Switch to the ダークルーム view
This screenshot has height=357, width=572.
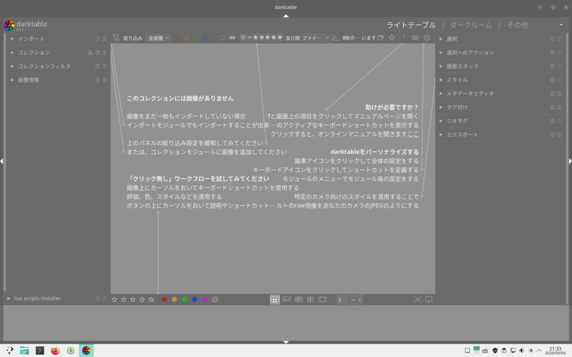pos(470,25)
